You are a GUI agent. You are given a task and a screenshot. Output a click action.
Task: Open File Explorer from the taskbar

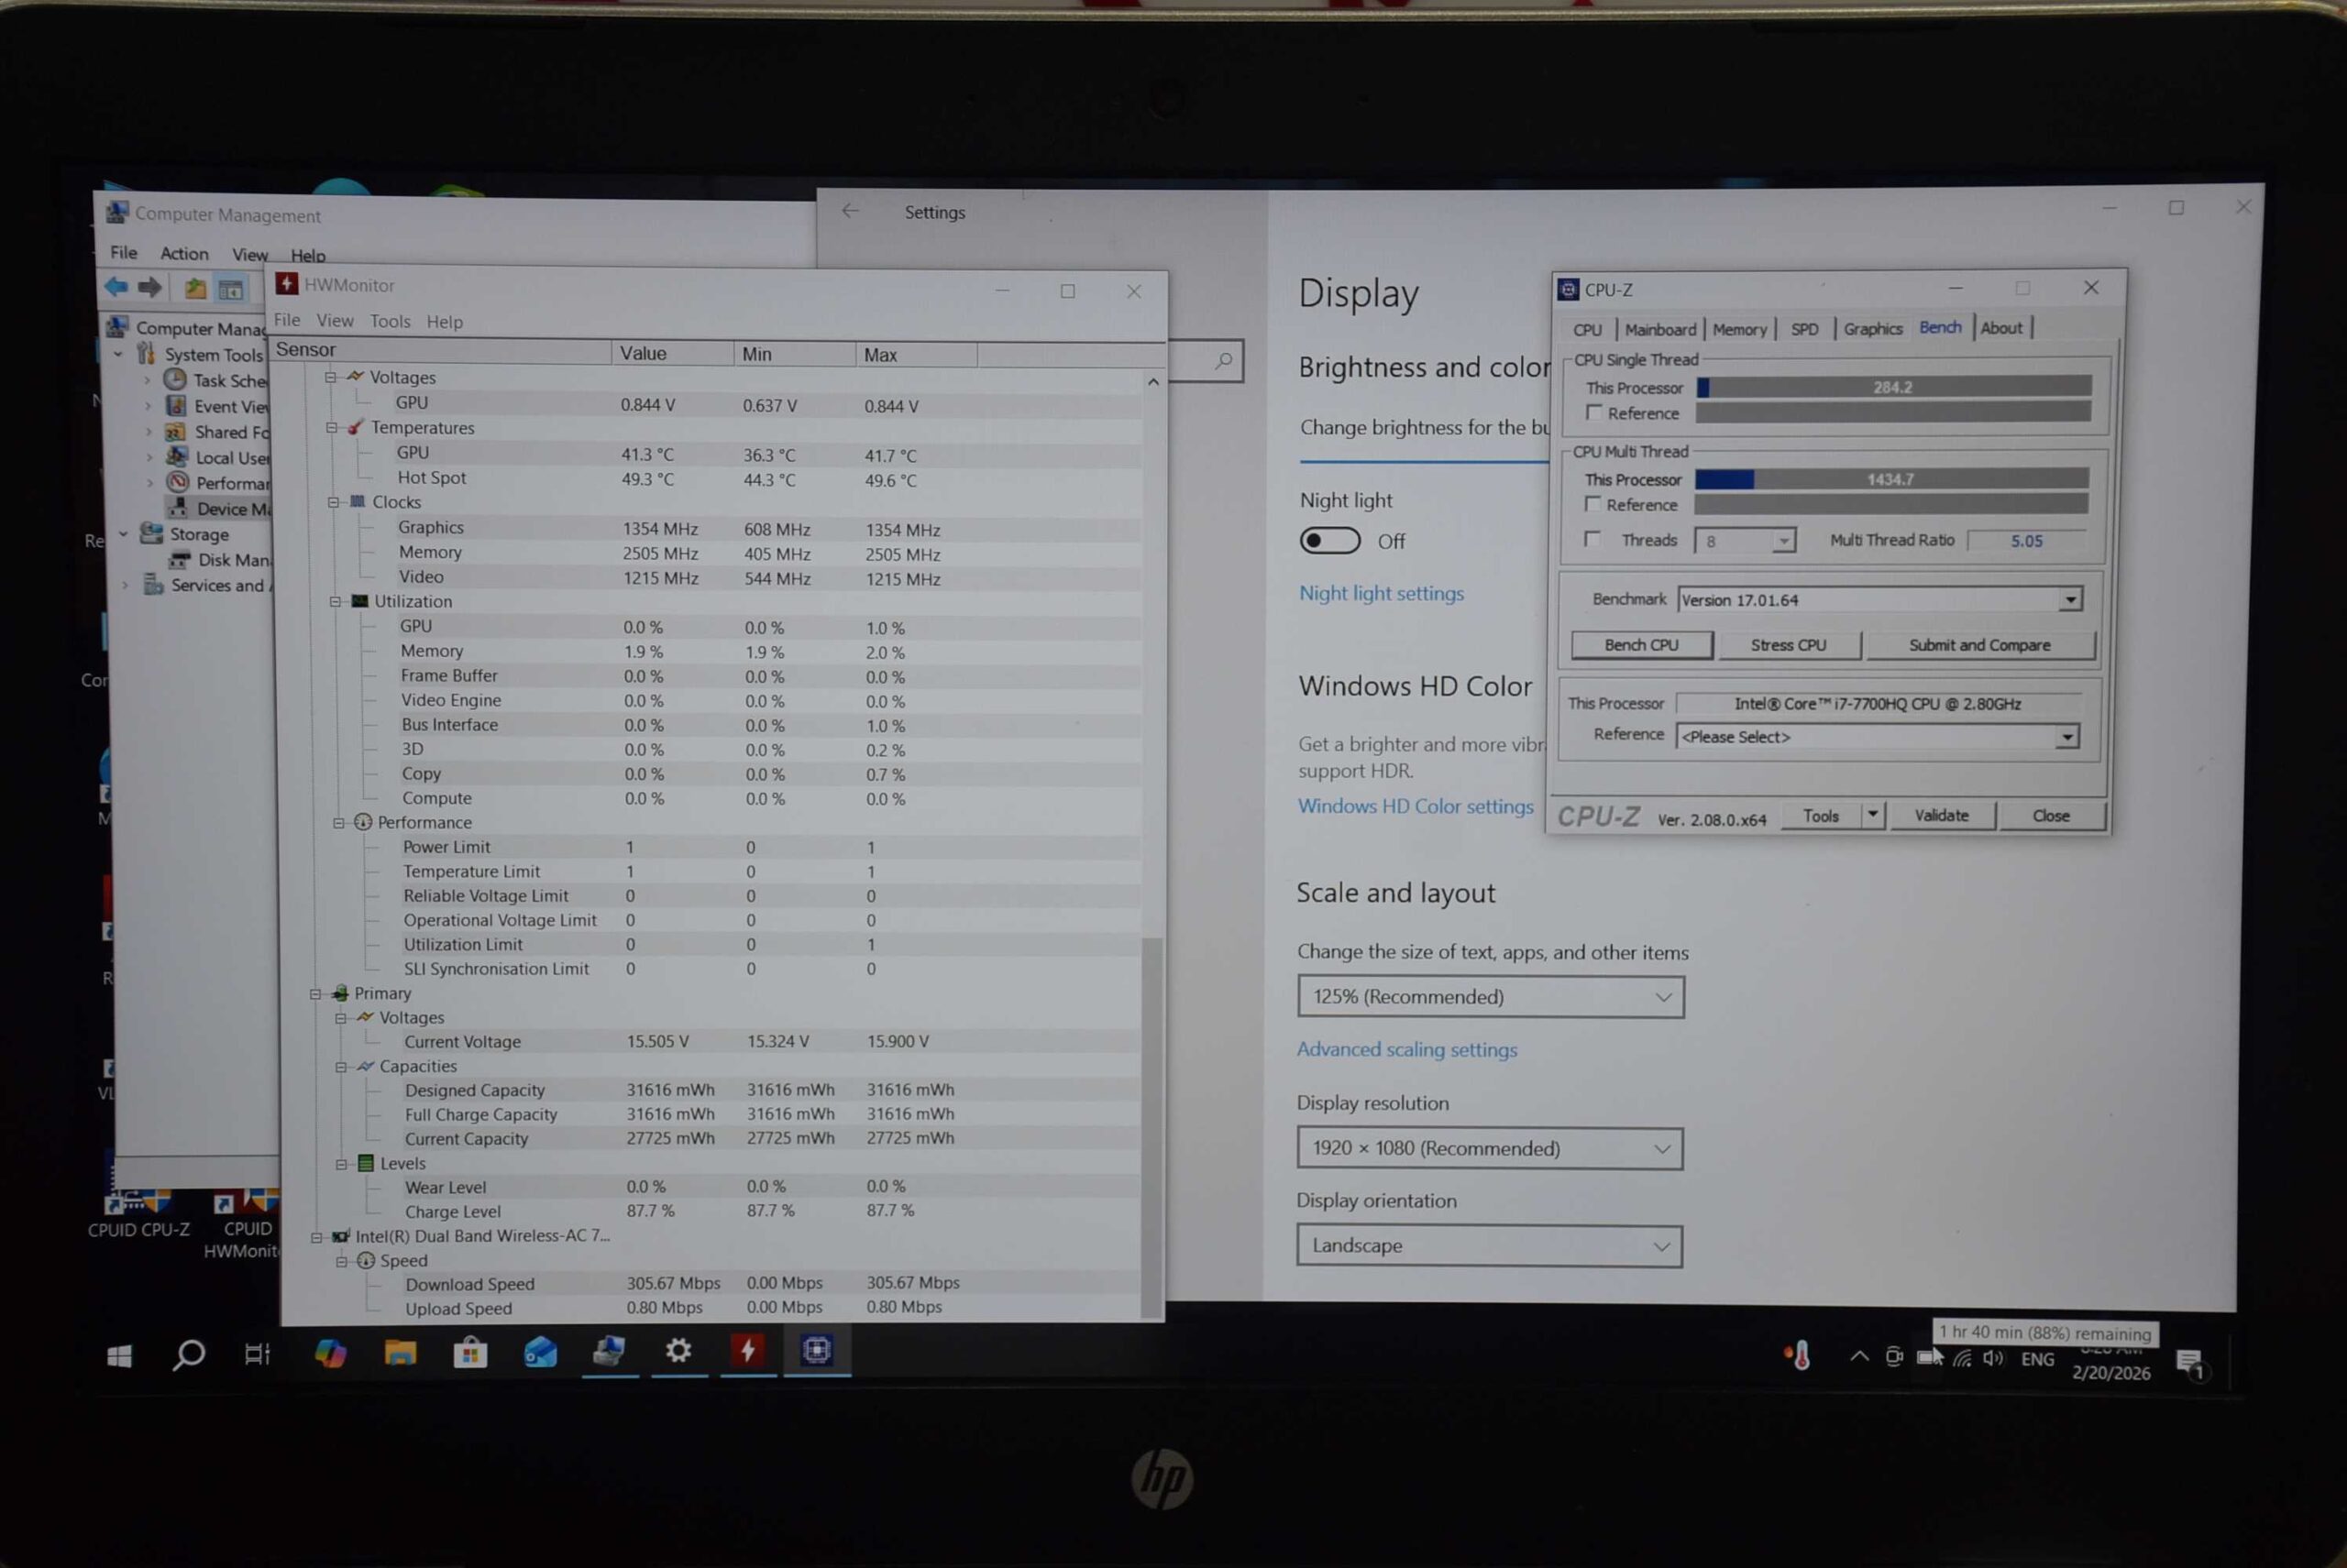coord(400,1353)
